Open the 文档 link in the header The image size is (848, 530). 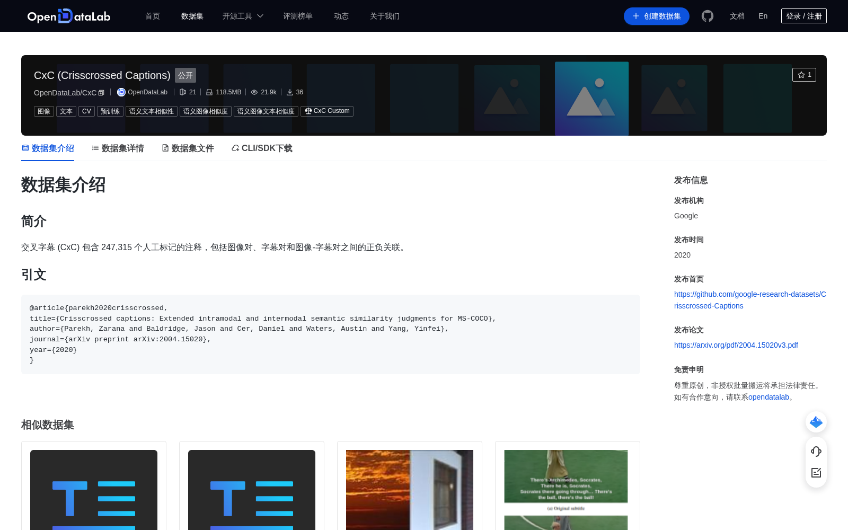[737, 16]
